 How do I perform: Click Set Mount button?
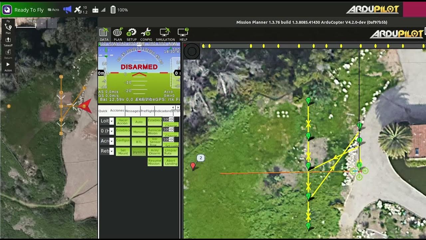[123, 152]
